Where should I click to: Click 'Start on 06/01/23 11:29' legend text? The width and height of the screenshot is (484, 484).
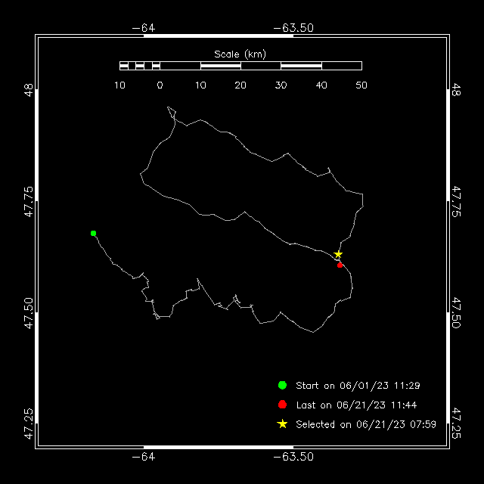pos(358,386)
